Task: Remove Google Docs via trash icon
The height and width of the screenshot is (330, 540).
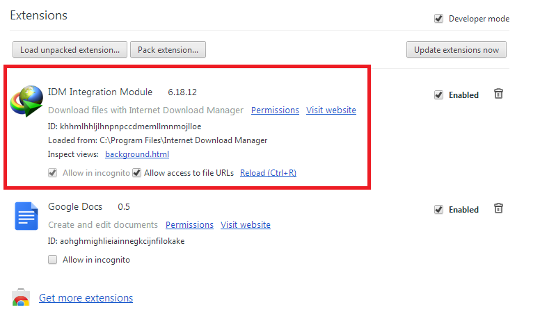Action: pos(498,208)
